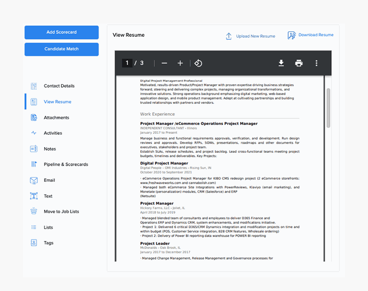Open the Attachments icon in sidebar

34,118
